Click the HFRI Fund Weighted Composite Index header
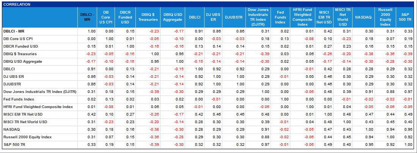 [x=302, y=17]
